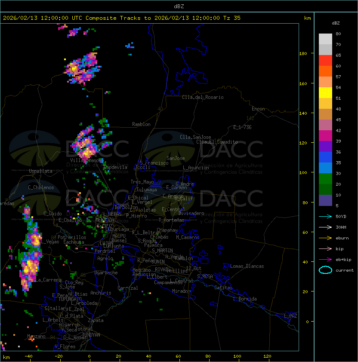The image size is (358, 362).
Task: Click the 'Tres_Mayo' place label
Action: 142,182
